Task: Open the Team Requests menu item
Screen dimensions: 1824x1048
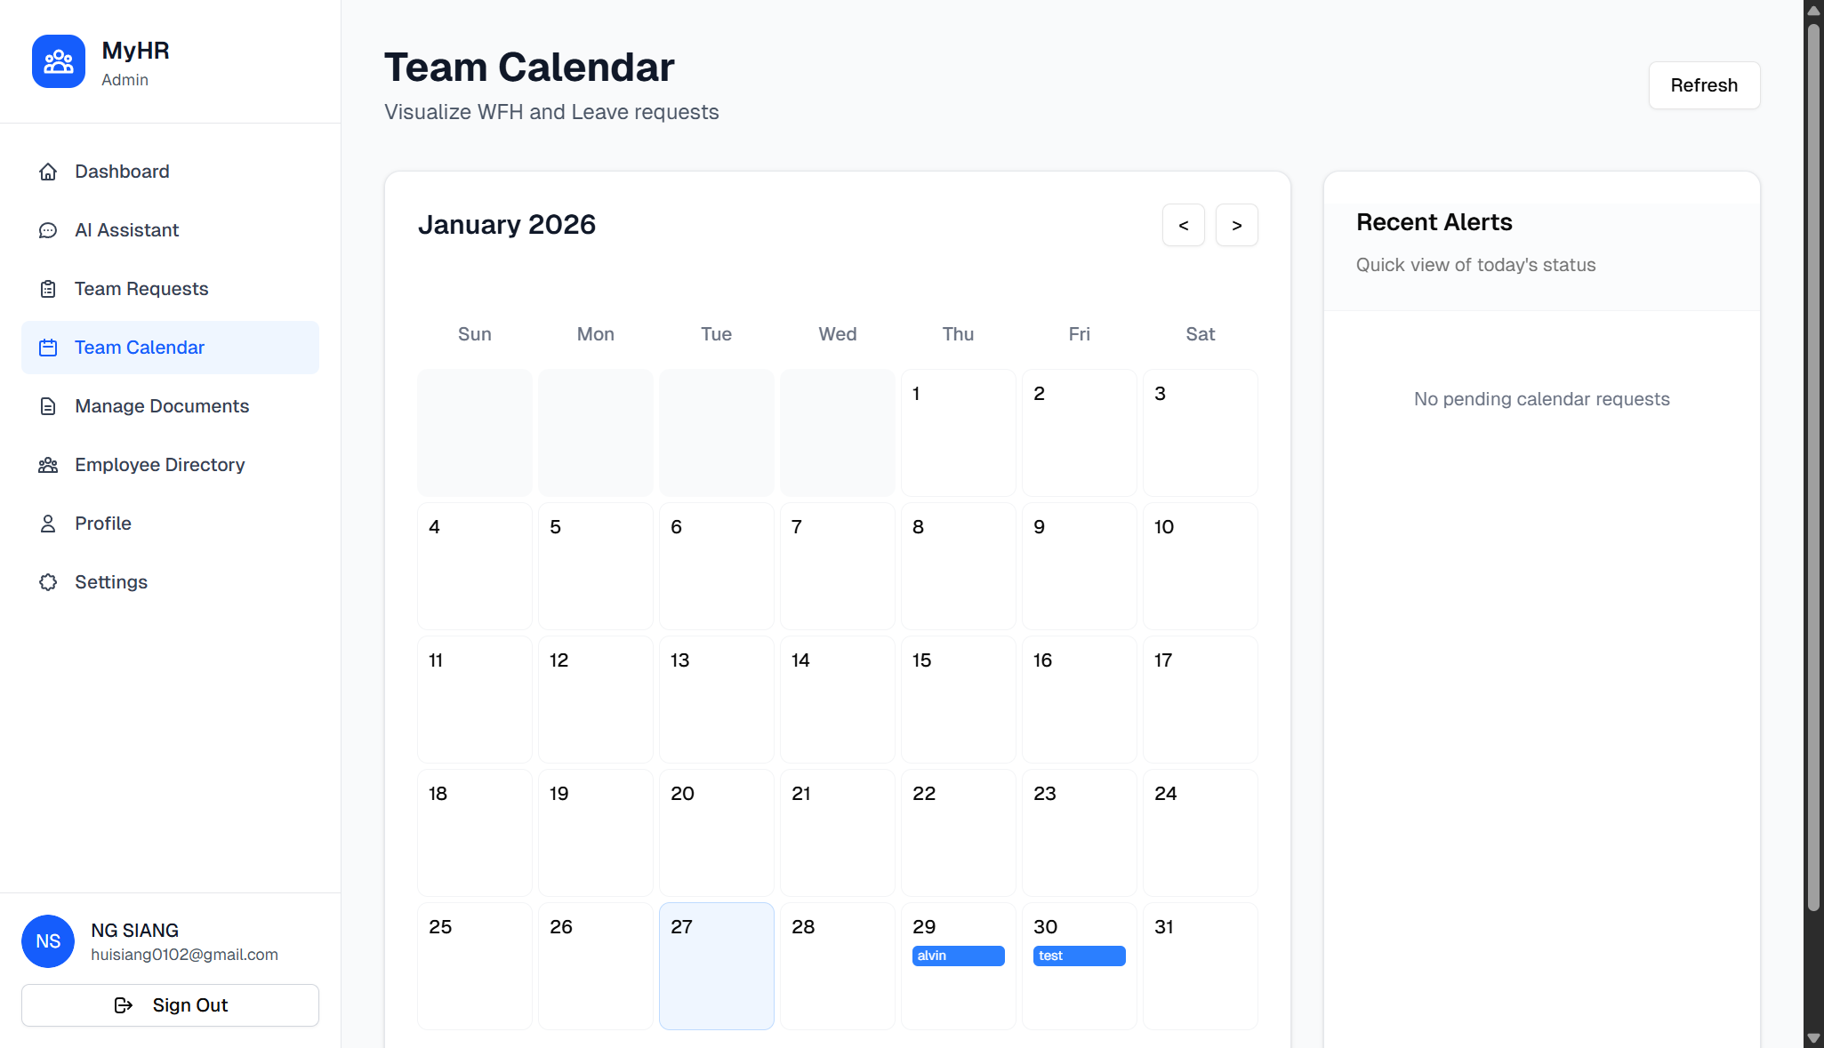Action: click(141, 289)
